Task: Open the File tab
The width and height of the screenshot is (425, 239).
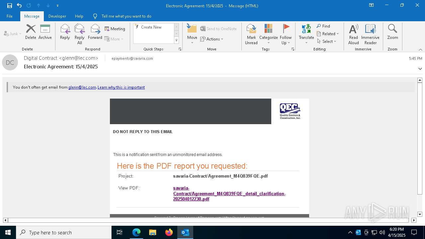Action: tap(10, 16)
